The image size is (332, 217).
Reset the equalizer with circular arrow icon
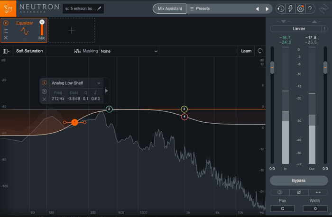click(260, 51)
